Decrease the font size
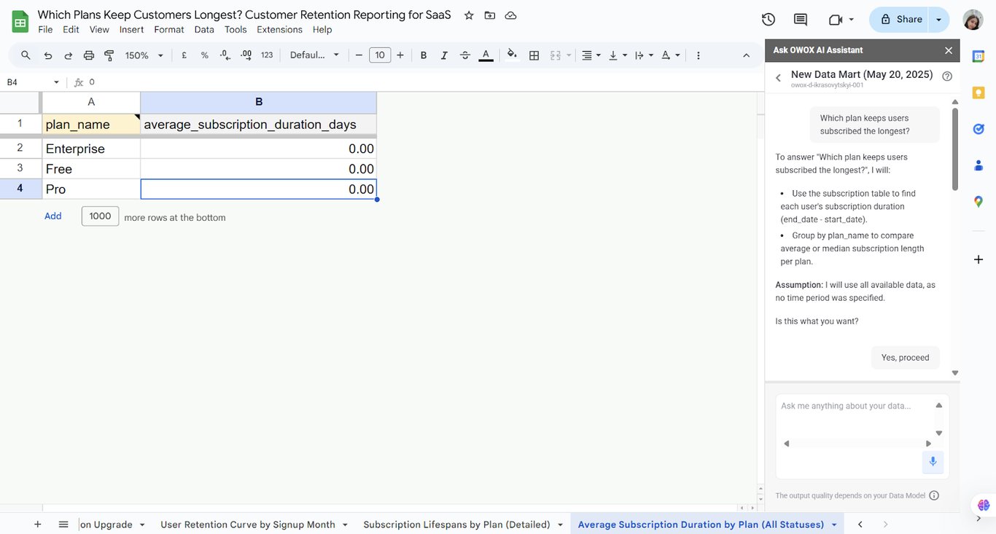 click(x=359, y=55)
